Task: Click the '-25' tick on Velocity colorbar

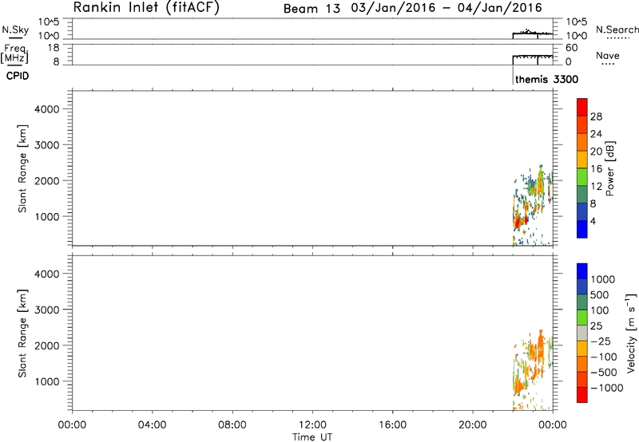Action: [601, 341]
